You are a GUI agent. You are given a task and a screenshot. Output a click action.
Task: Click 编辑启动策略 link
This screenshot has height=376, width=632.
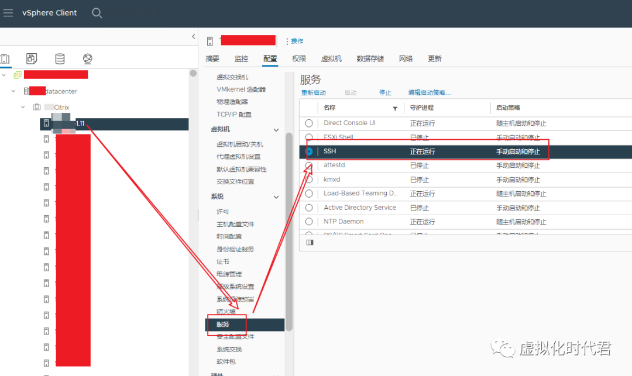430,92
